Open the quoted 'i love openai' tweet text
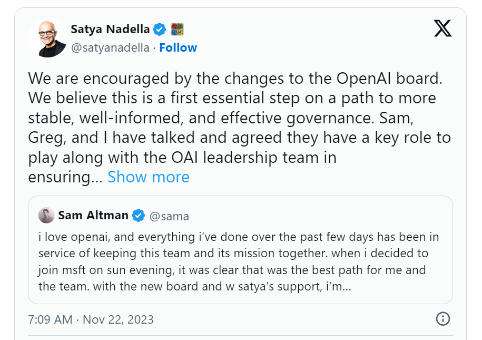Image resolution: width=482 pixels, height=340 pixels. click(x=239, y=237)
